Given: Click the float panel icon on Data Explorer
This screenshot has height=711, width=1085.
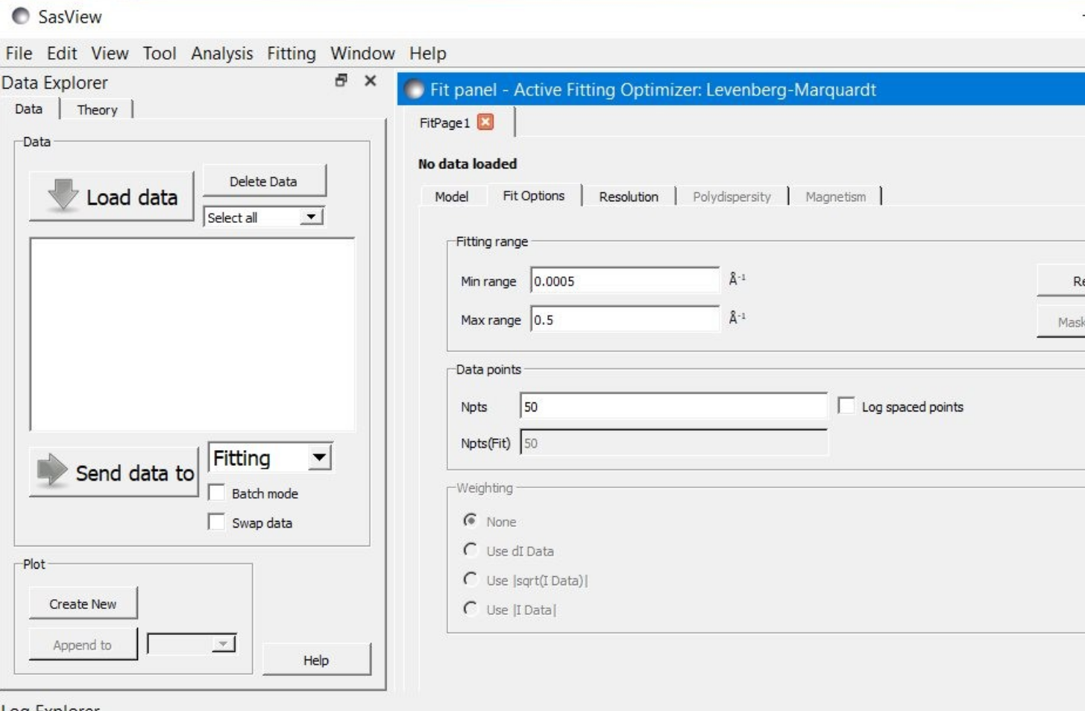Looking at the screenshot, I should click(342, 82).
